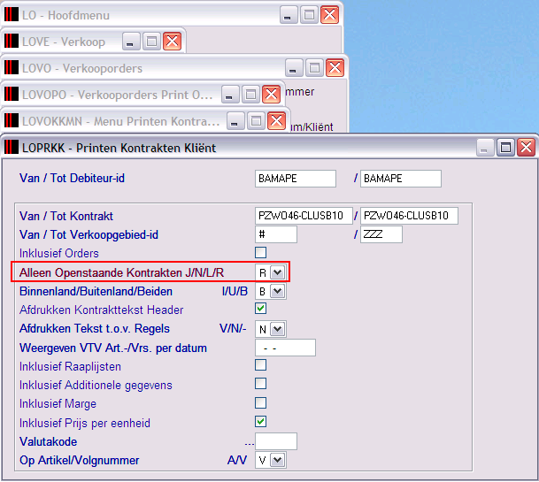Click the LO - Hoofdmenu window icon

point(12,14)
